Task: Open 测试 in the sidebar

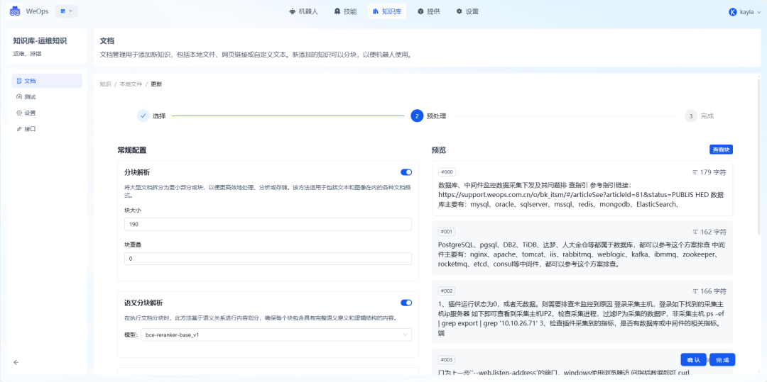Action: point(47,97)
